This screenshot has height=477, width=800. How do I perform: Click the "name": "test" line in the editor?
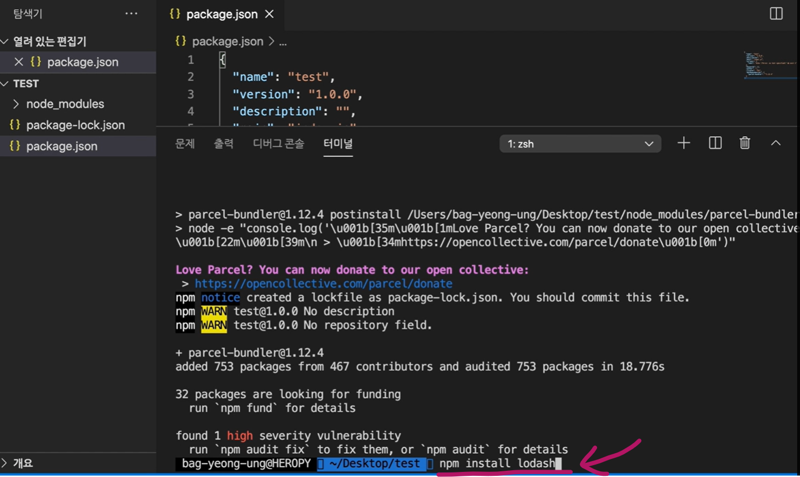[x=283, y=77]
